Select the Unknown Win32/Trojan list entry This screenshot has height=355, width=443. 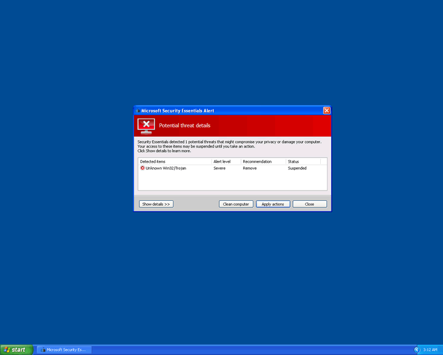point(166,168)
